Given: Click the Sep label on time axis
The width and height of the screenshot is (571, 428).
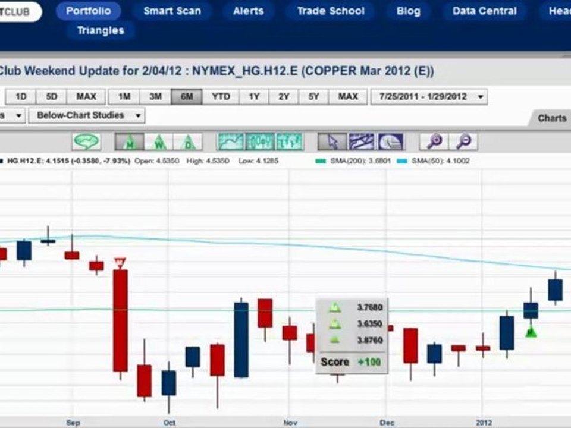Looking at the screenshot, I should 73,423.
